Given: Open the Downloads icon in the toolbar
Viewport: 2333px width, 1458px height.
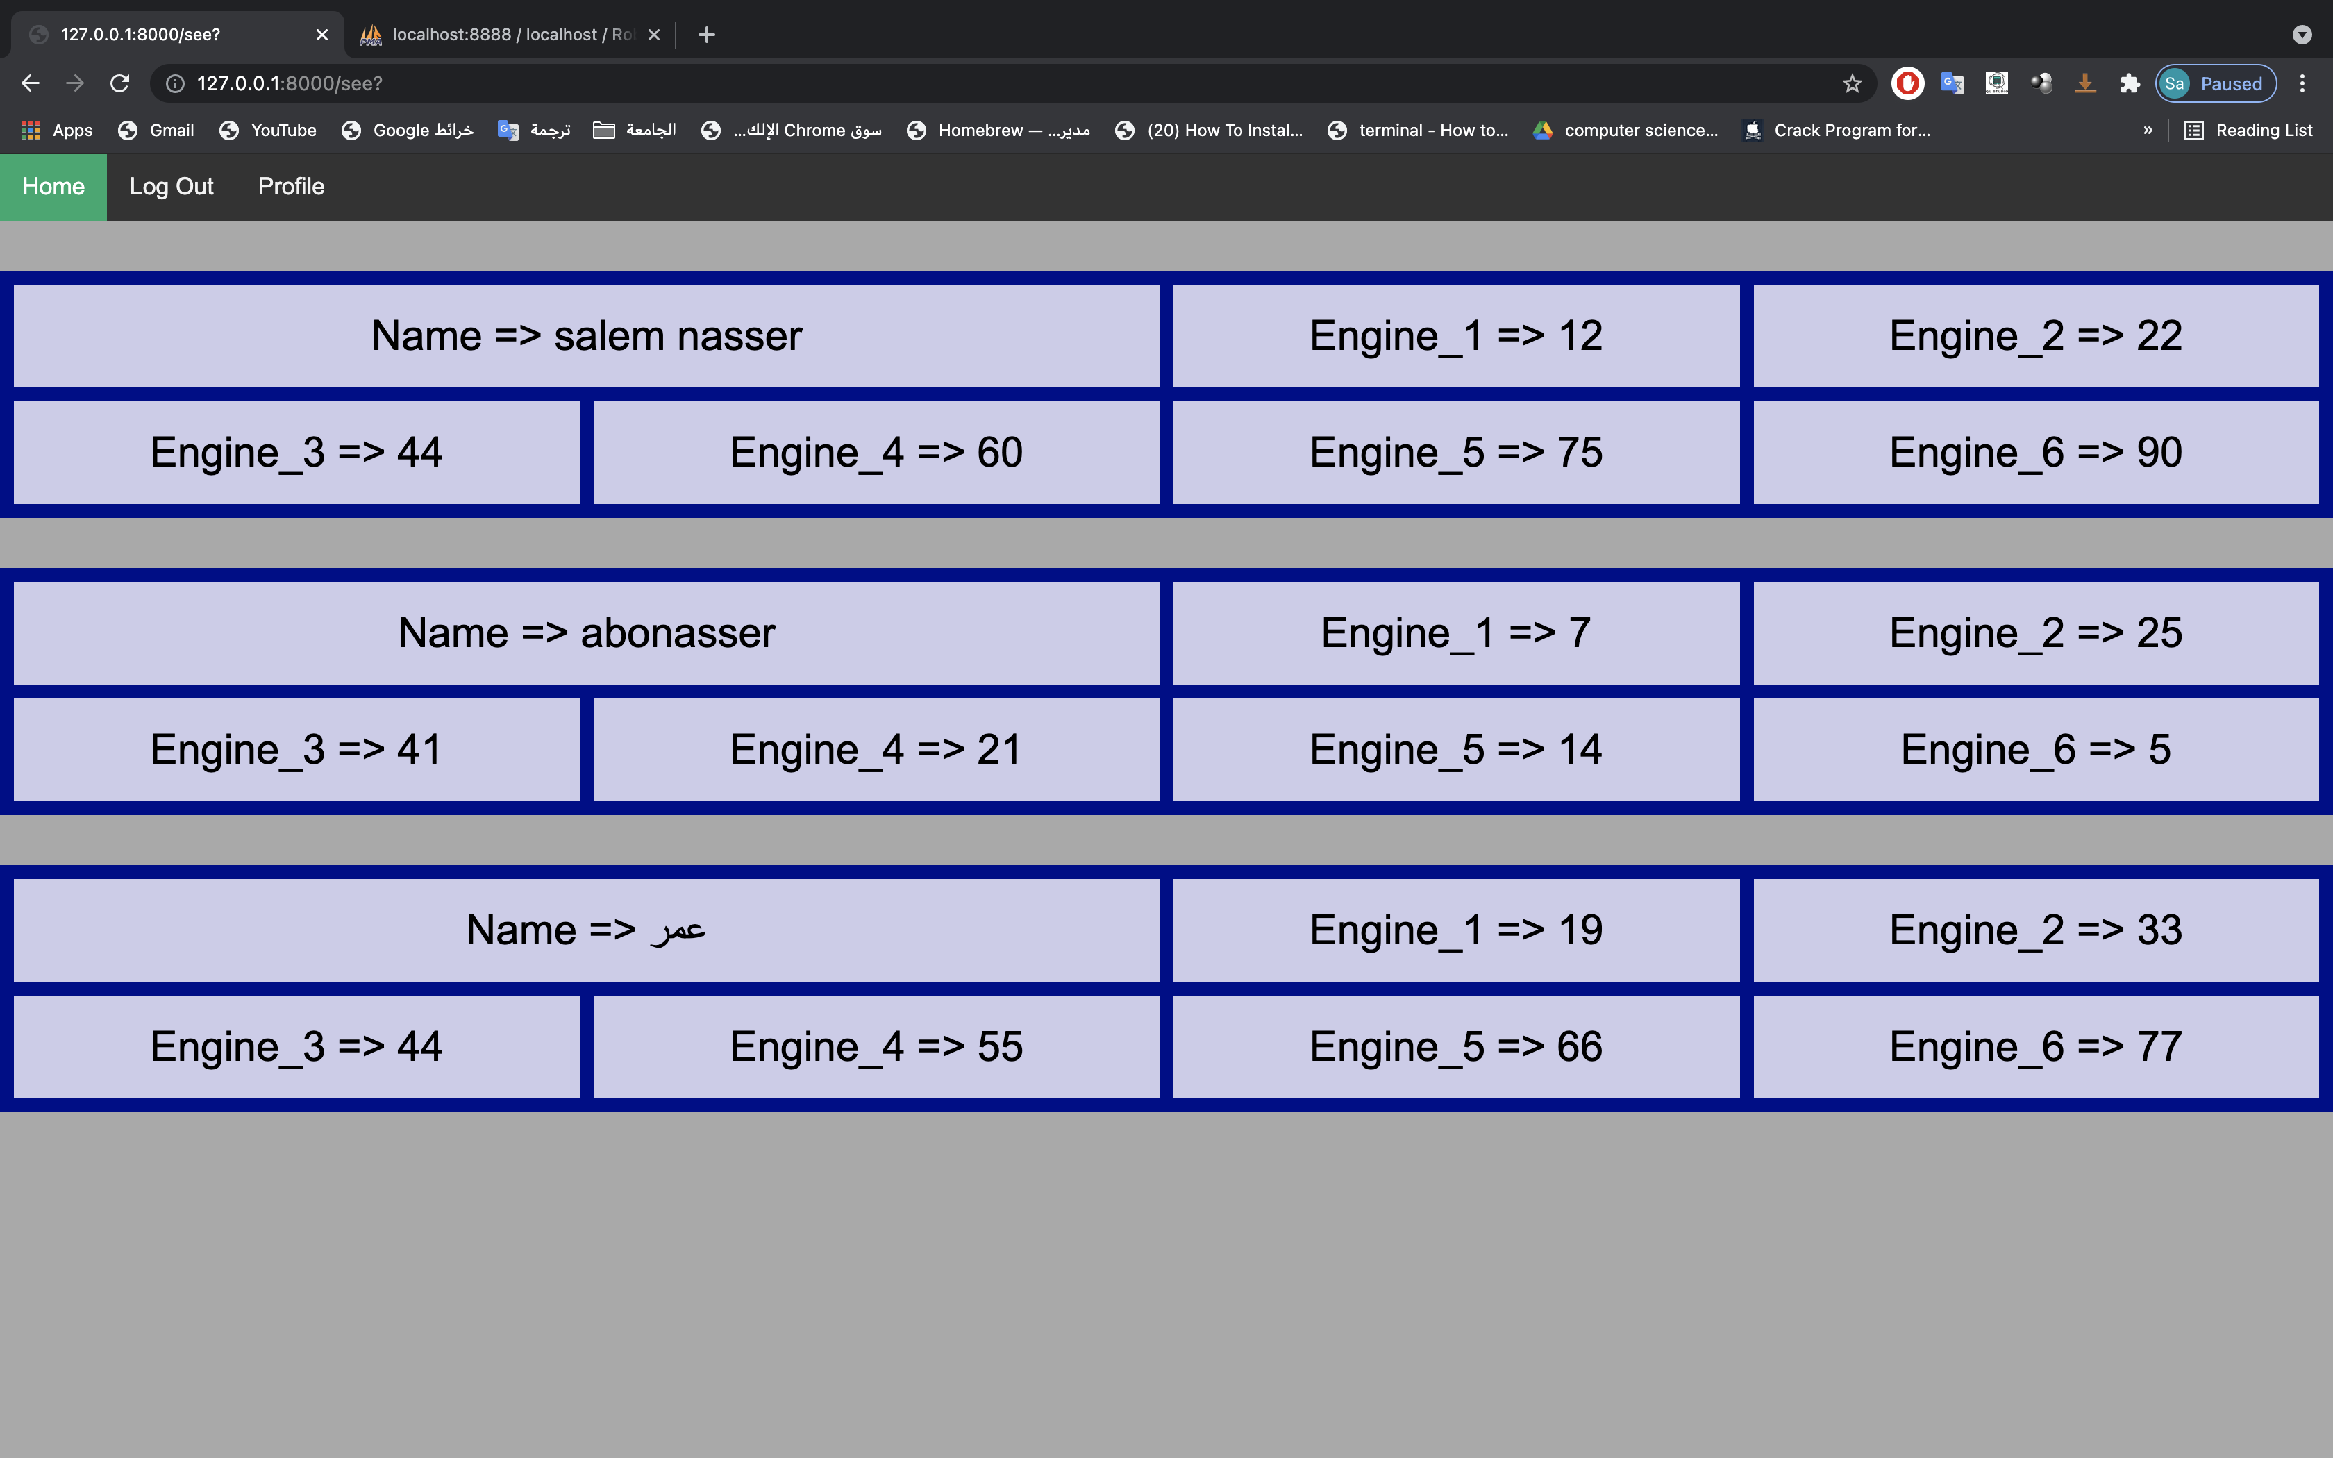Looking at the screenshot, I should click(2085, 83).
